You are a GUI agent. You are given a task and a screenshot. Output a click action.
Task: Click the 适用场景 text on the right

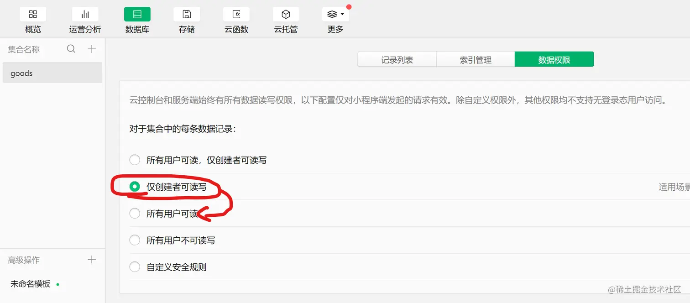tap(674, 187)
